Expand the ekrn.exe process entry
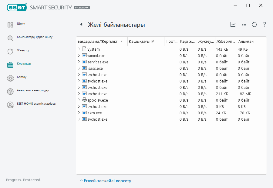Screen dimensions: 273x188 click(x=79, y=113)
